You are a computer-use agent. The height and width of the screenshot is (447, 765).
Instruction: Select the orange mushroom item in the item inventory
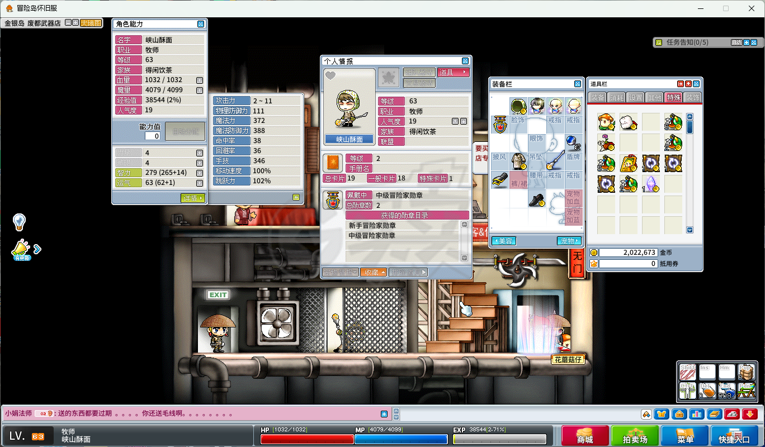[x=606, y=122]
